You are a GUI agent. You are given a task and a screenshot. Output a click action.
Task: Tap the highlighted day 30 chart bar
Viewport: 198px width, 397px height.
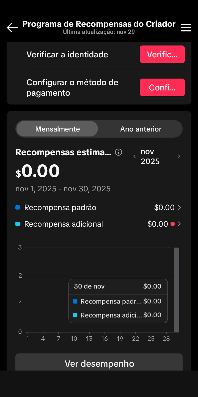(x=177, y=289)
